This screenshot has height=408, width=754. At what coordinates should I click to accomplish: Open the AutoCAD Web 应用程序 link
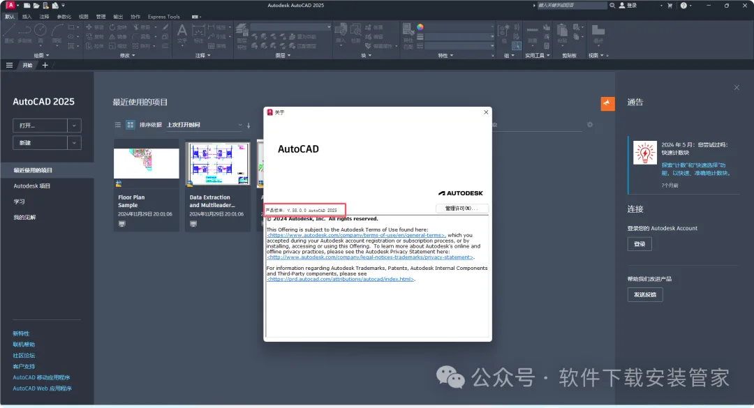[43, 388]
